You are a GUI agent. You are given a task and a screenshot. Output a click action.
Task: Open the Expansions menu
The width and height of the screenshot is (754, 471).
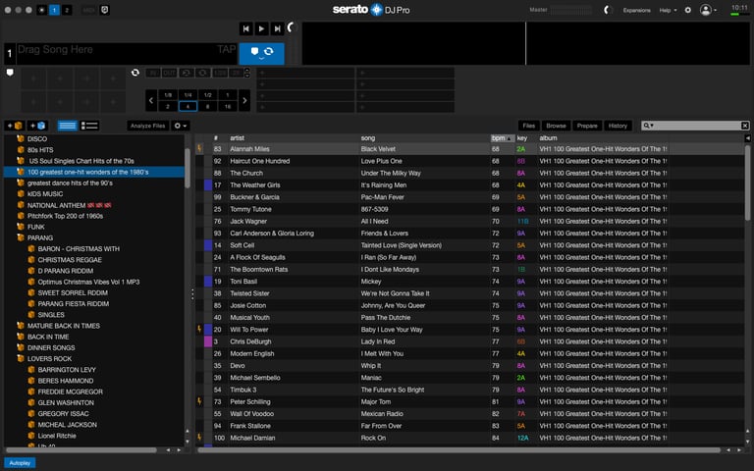(x=636, y=10)
